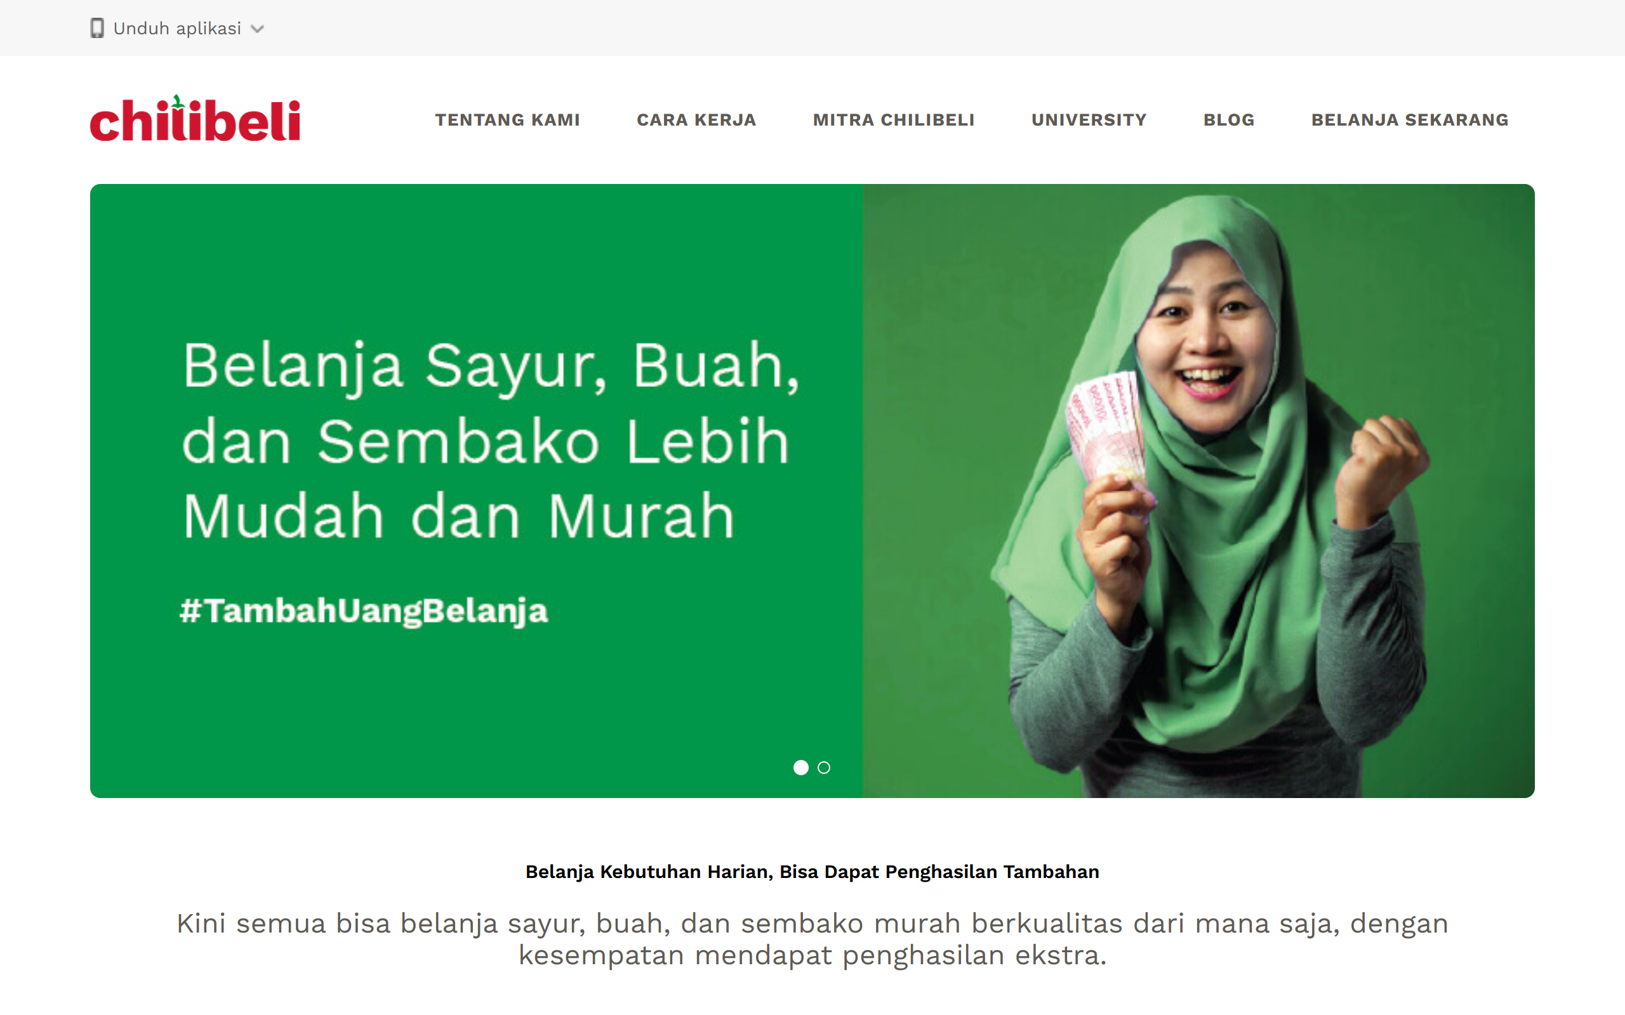
Task: Click the green chili leaf on logo
Action: tap(177, 102)
